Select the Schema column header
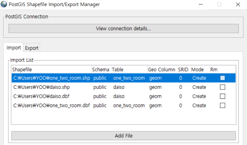The height and width of the screenshot is (145, 247). pyautogui.click(x=101, y=69)
